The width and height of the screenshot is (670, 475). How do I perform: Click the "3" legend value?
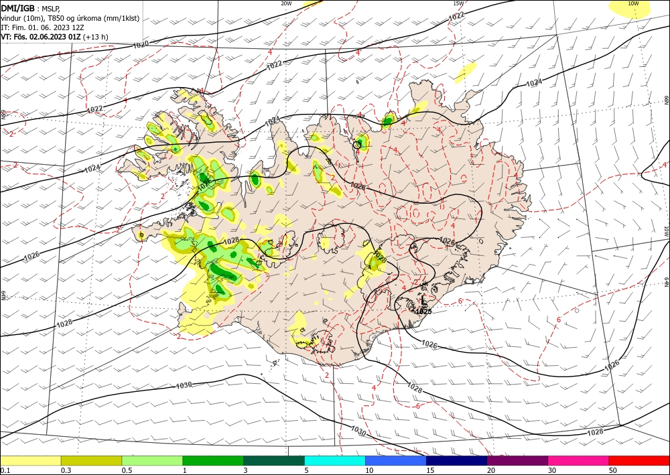(246, 470)
